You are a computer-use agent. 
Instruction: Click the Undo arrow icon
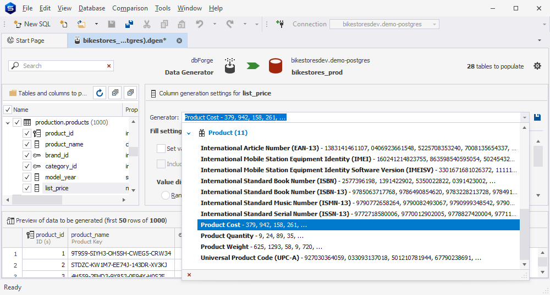click(x=200, y=24)
